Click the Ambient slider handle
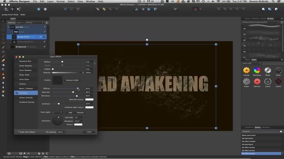 point(59,104)
